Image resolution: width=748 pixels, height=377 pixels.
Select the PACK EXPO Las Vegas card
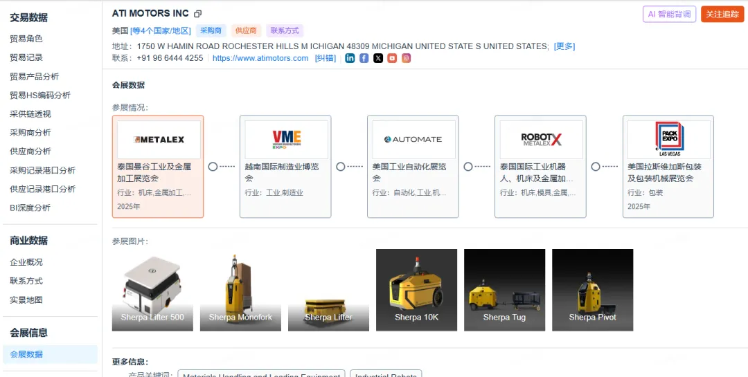(668, 166)
